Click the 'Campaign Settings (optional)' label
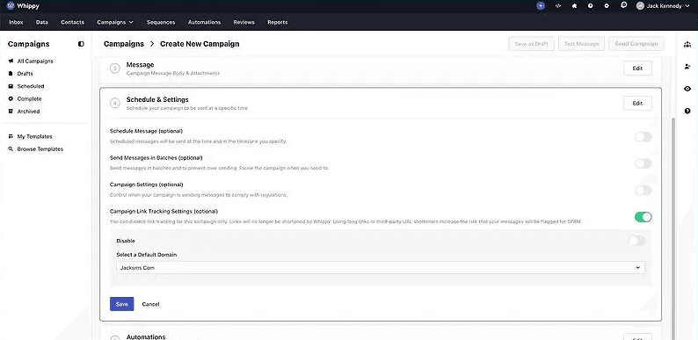Image resolution: width=698 pixels, height=340 pixels. click(x=146, y=184)
